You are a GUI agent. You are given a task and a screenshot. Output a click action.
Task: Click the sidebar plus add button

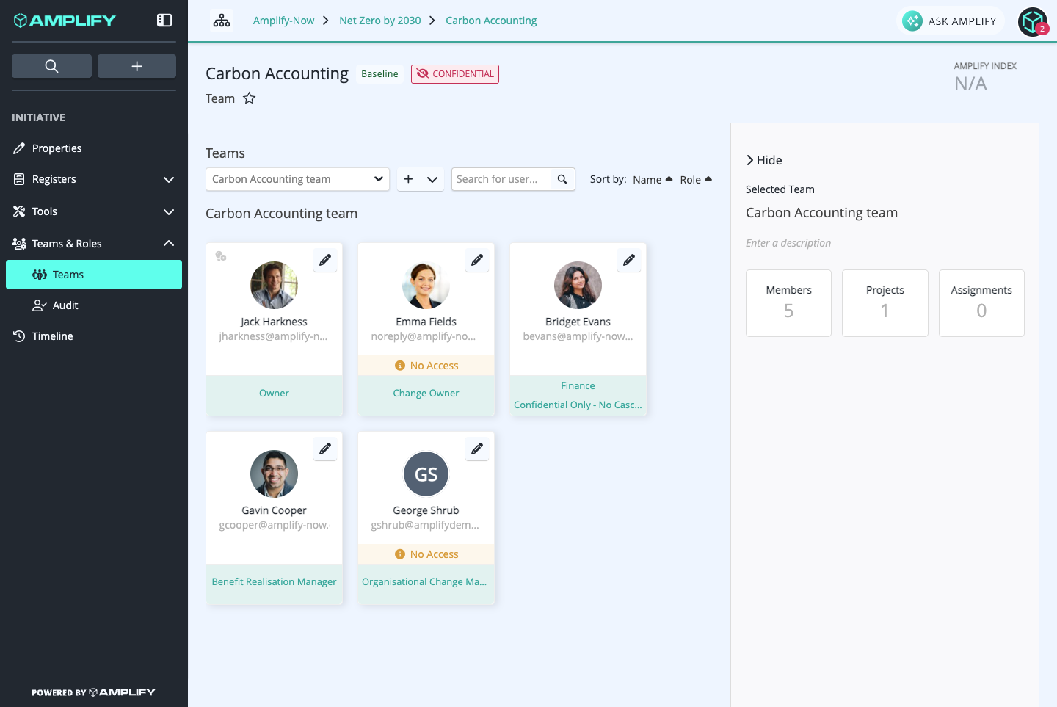pos(137,66)
